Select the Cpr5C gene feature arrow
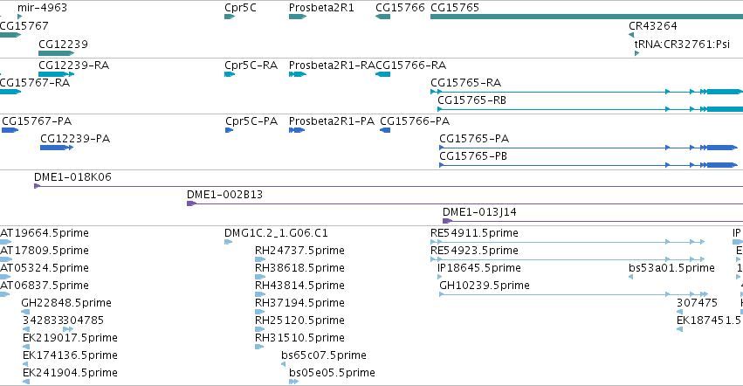Image resolution: width=743 pixels, height=386 pixels. 230,17
